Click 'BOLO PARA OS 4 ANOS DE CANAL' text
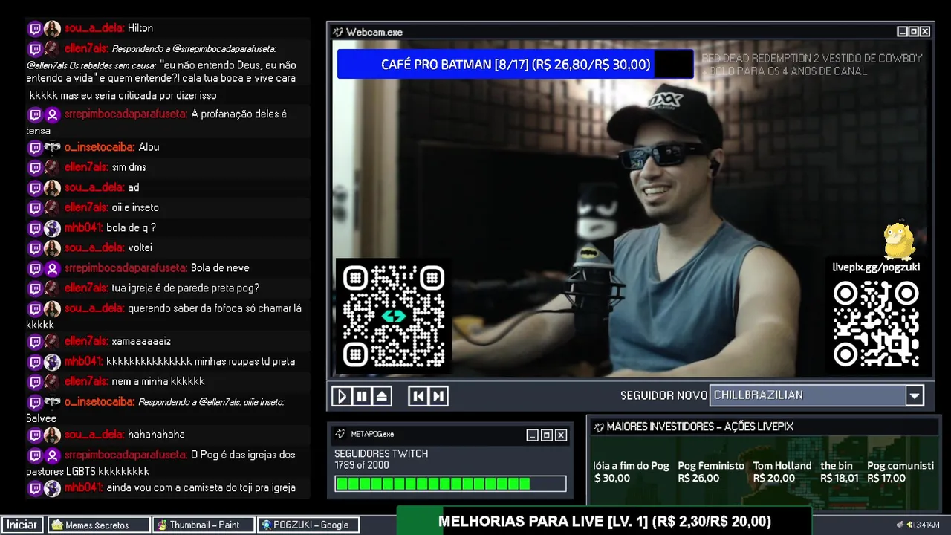Screen dimensions: 951x535 pyautogui.click(x=788, y=71)
